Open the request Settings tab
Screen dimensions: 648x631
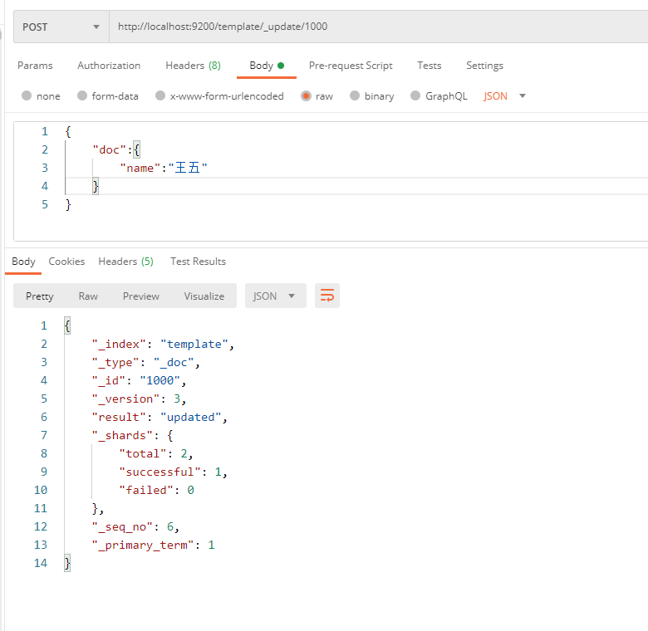(x=485, y=66)
